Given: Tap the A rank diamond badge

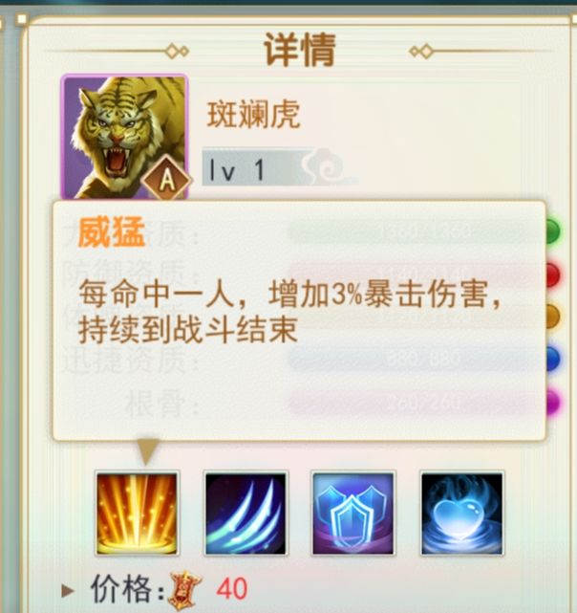Looking at the screenshot, I should pyautogui.click(x=167, y=180).
